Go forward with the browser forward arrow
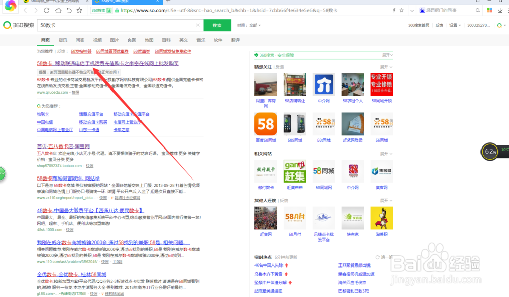Screen dimensions: 509x297 [36, 10]
